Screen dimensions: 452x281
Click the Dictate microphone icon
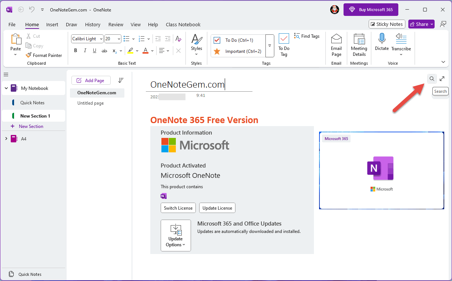(x=382, y=38)
